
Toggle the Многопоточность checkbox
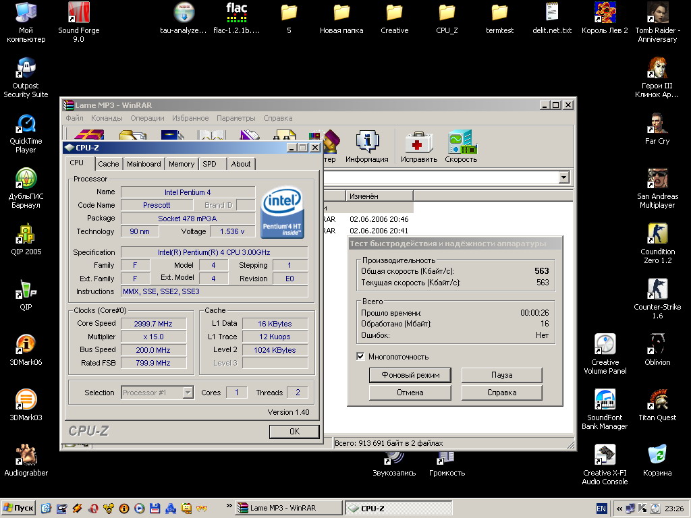360,356
